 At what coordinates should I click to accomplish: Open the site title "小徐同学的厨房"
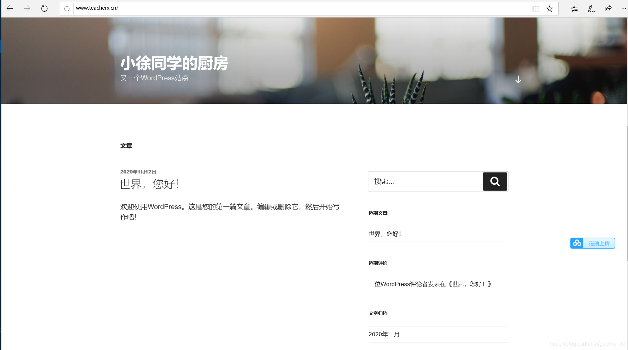[x=175, y=64]
